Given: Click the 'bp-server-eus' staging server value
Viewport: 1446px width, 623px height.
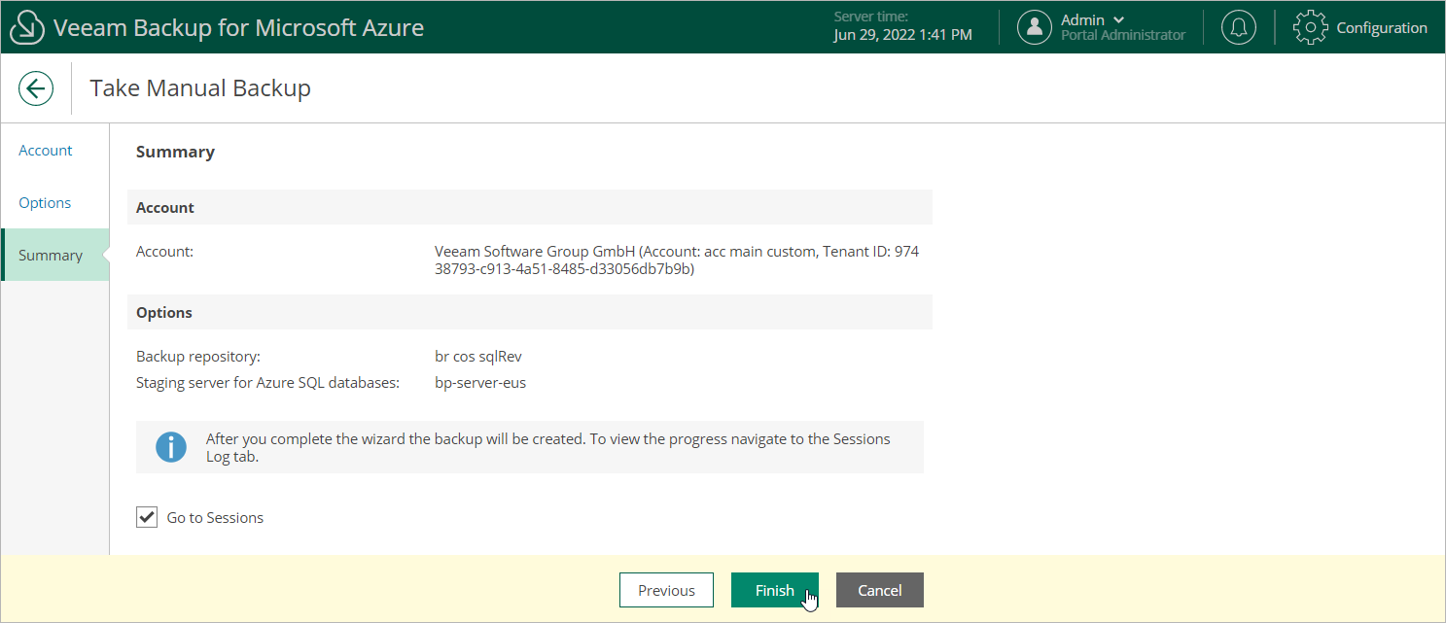Looking at the screenshot, I should pos(480,383).
